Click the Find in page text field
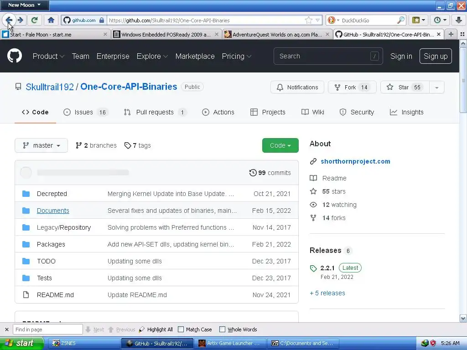 (47, 329)
